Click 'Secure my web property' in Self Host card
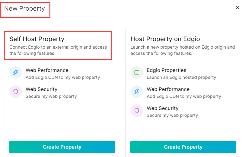The height and width of the screenshot is (157, 246). [x=51, y=96]
